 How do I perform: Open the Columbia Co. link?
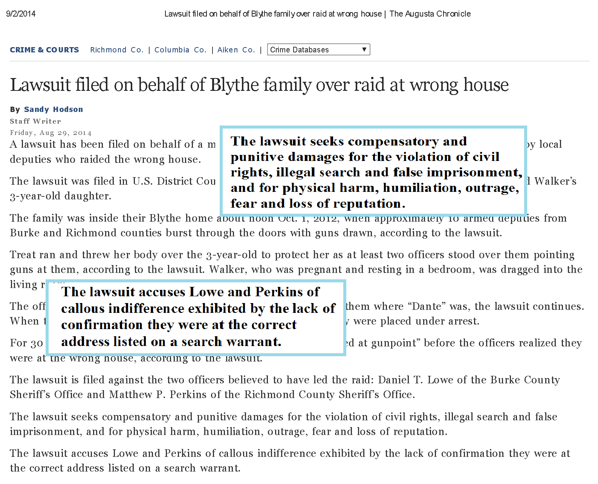tap(180, 50)
